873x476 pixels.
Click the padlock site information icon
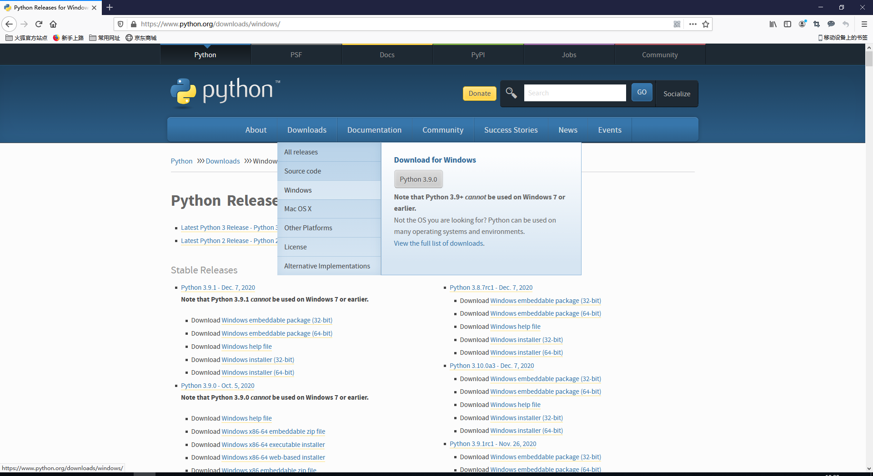[x=133, y=24]
